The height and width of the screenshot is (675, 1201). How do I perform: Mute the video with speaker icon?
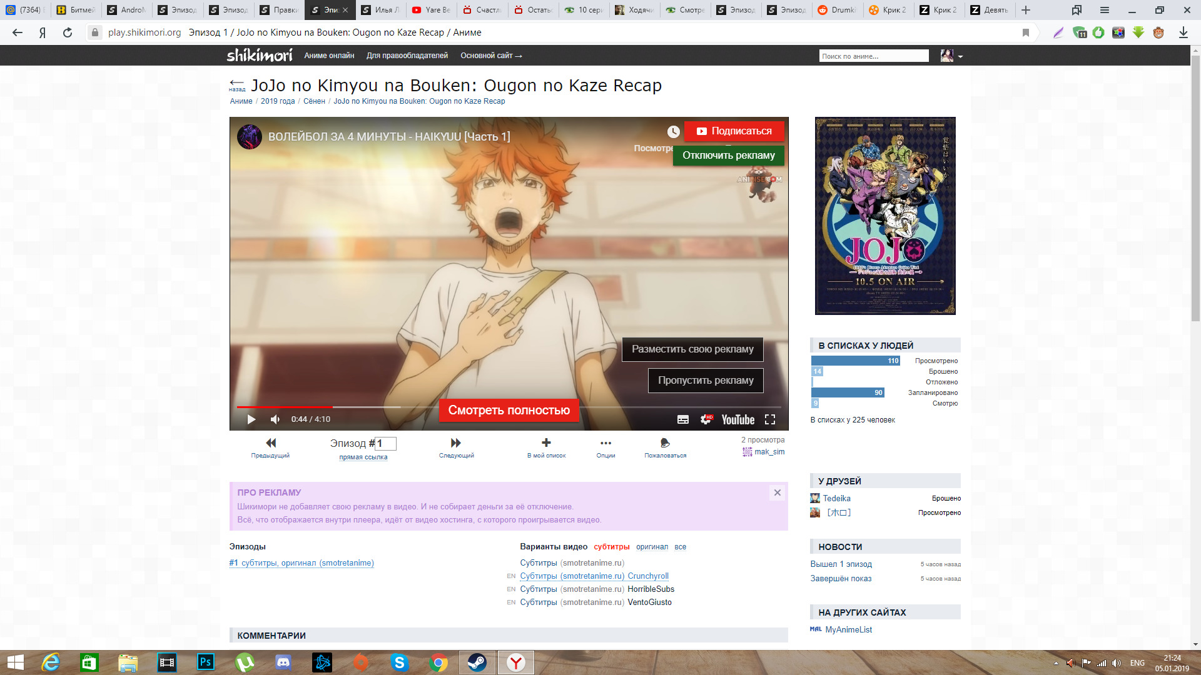(275, 419)
